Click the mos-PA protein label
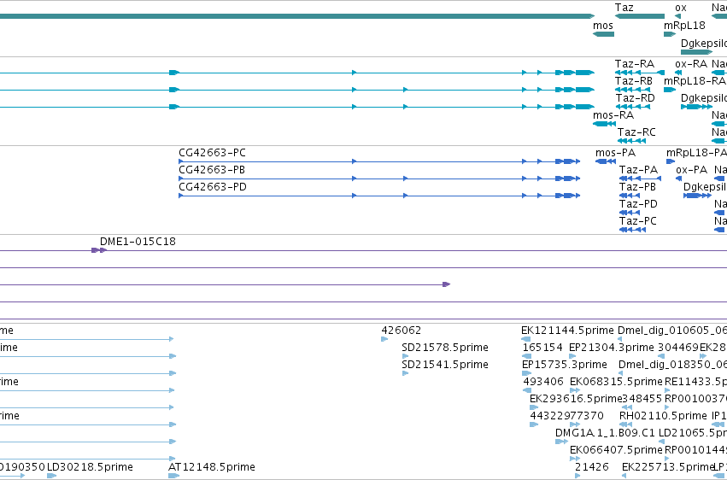Screen dimensions: 727x480 (615, 153)
